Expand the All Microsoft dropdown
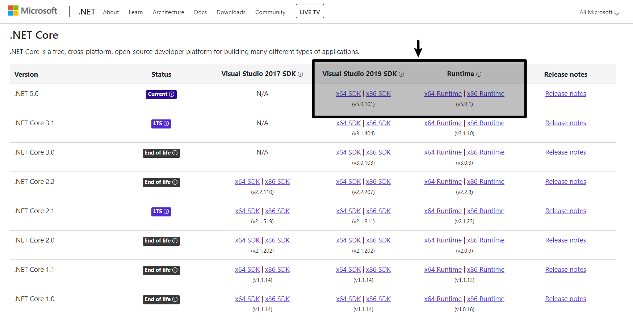The width and height of the screenshot is (633, 325). (599, 12)
